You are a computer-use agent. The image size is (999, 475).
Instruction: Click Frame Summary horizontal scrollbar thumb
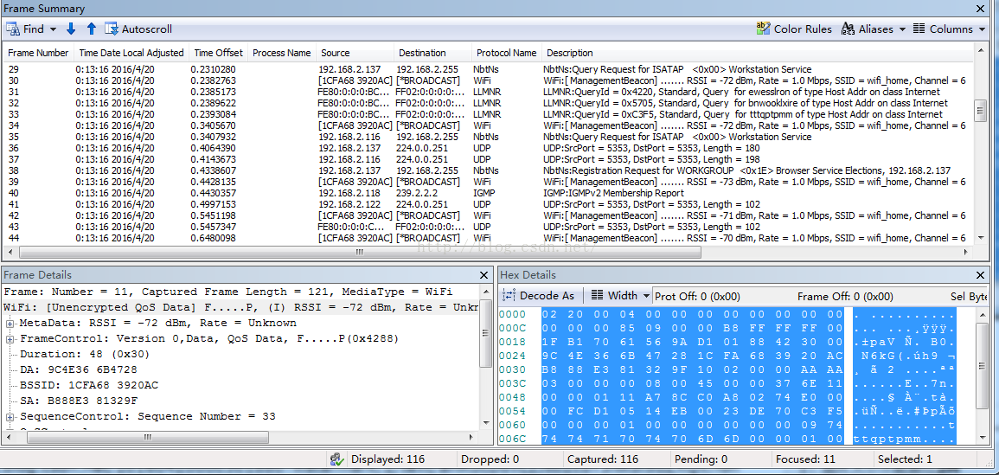tap(360, 252)
